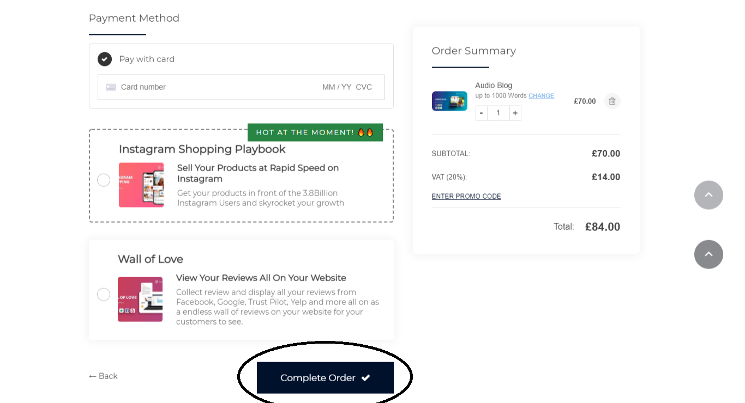Click the CHANGE link for word count
745x403 pixels.
tap(541, 96)
